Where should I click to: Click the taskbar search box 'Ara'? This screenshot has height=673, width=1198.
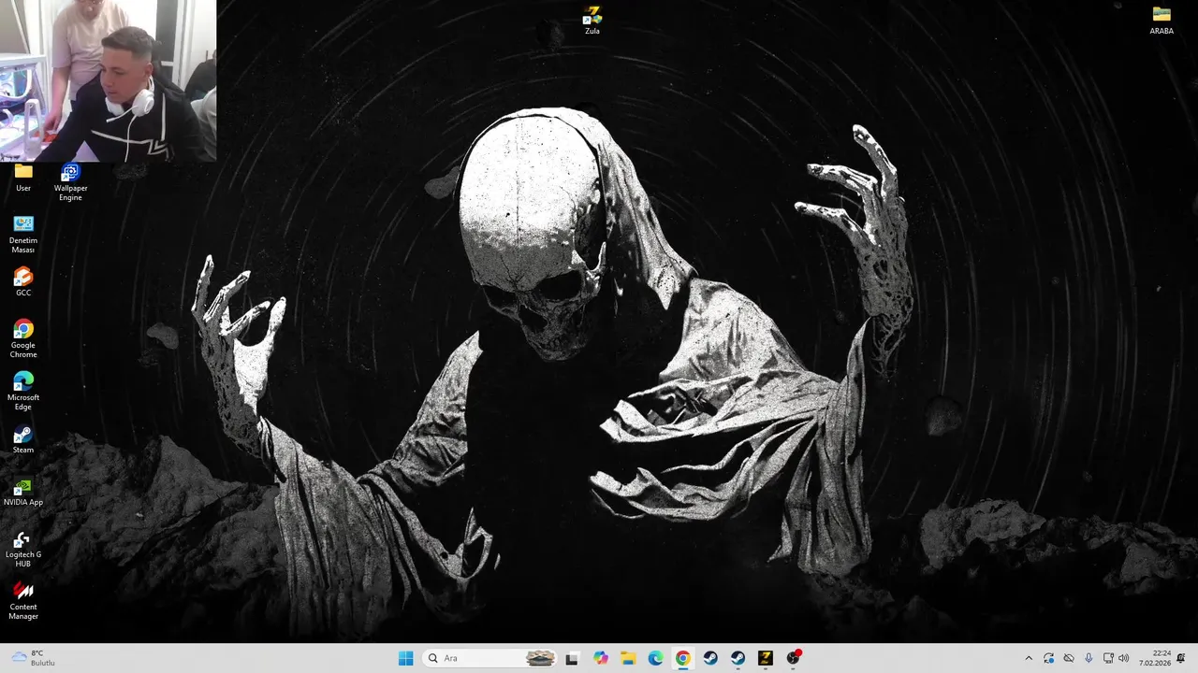[x=489, y=658]
